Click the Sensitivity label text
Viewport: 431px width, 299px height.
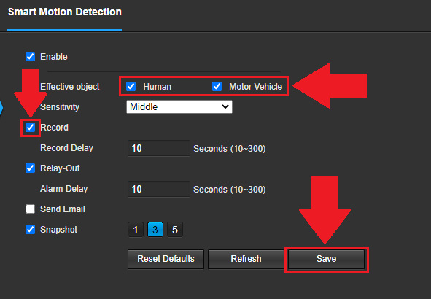pyautogui.click(x=60, y=107)
